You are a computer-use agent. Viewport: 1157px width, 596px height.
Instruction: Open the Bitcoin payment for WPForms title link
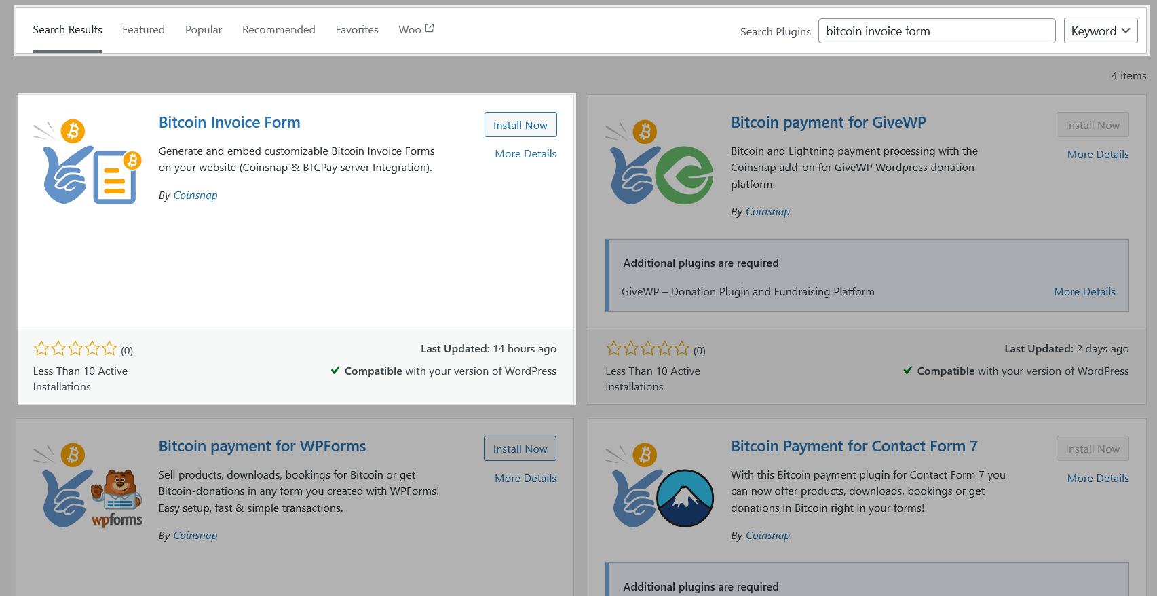coord(262,446)
